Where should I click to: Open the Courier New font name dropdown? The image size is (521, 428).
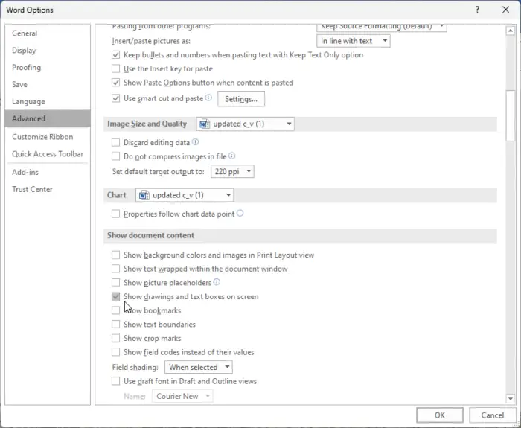pos(182,396)
